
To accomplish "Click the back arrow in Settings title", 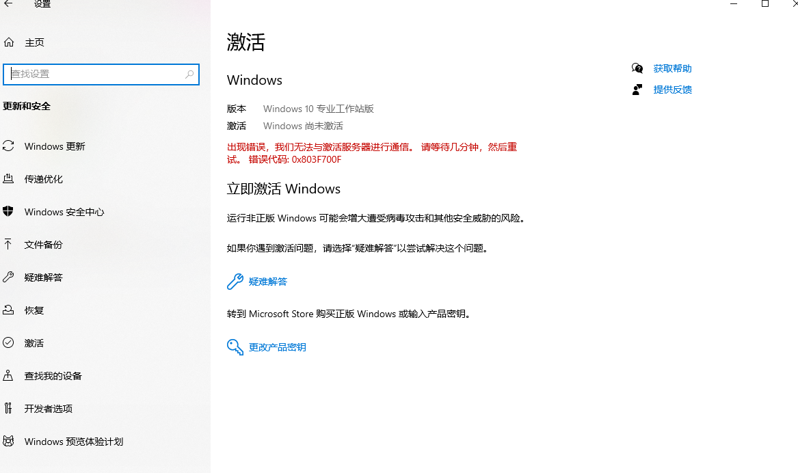I will pos(9,3).
